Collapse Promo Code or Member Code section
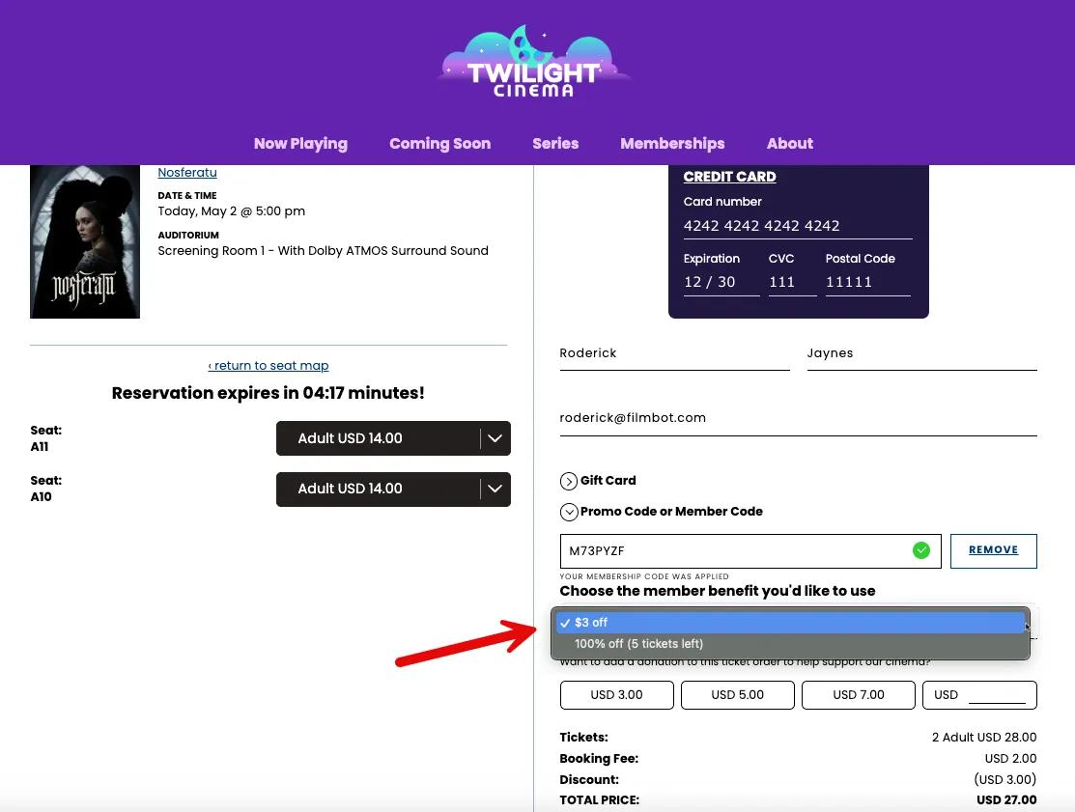The image size is (1075, 812). (x=661, y=512)
